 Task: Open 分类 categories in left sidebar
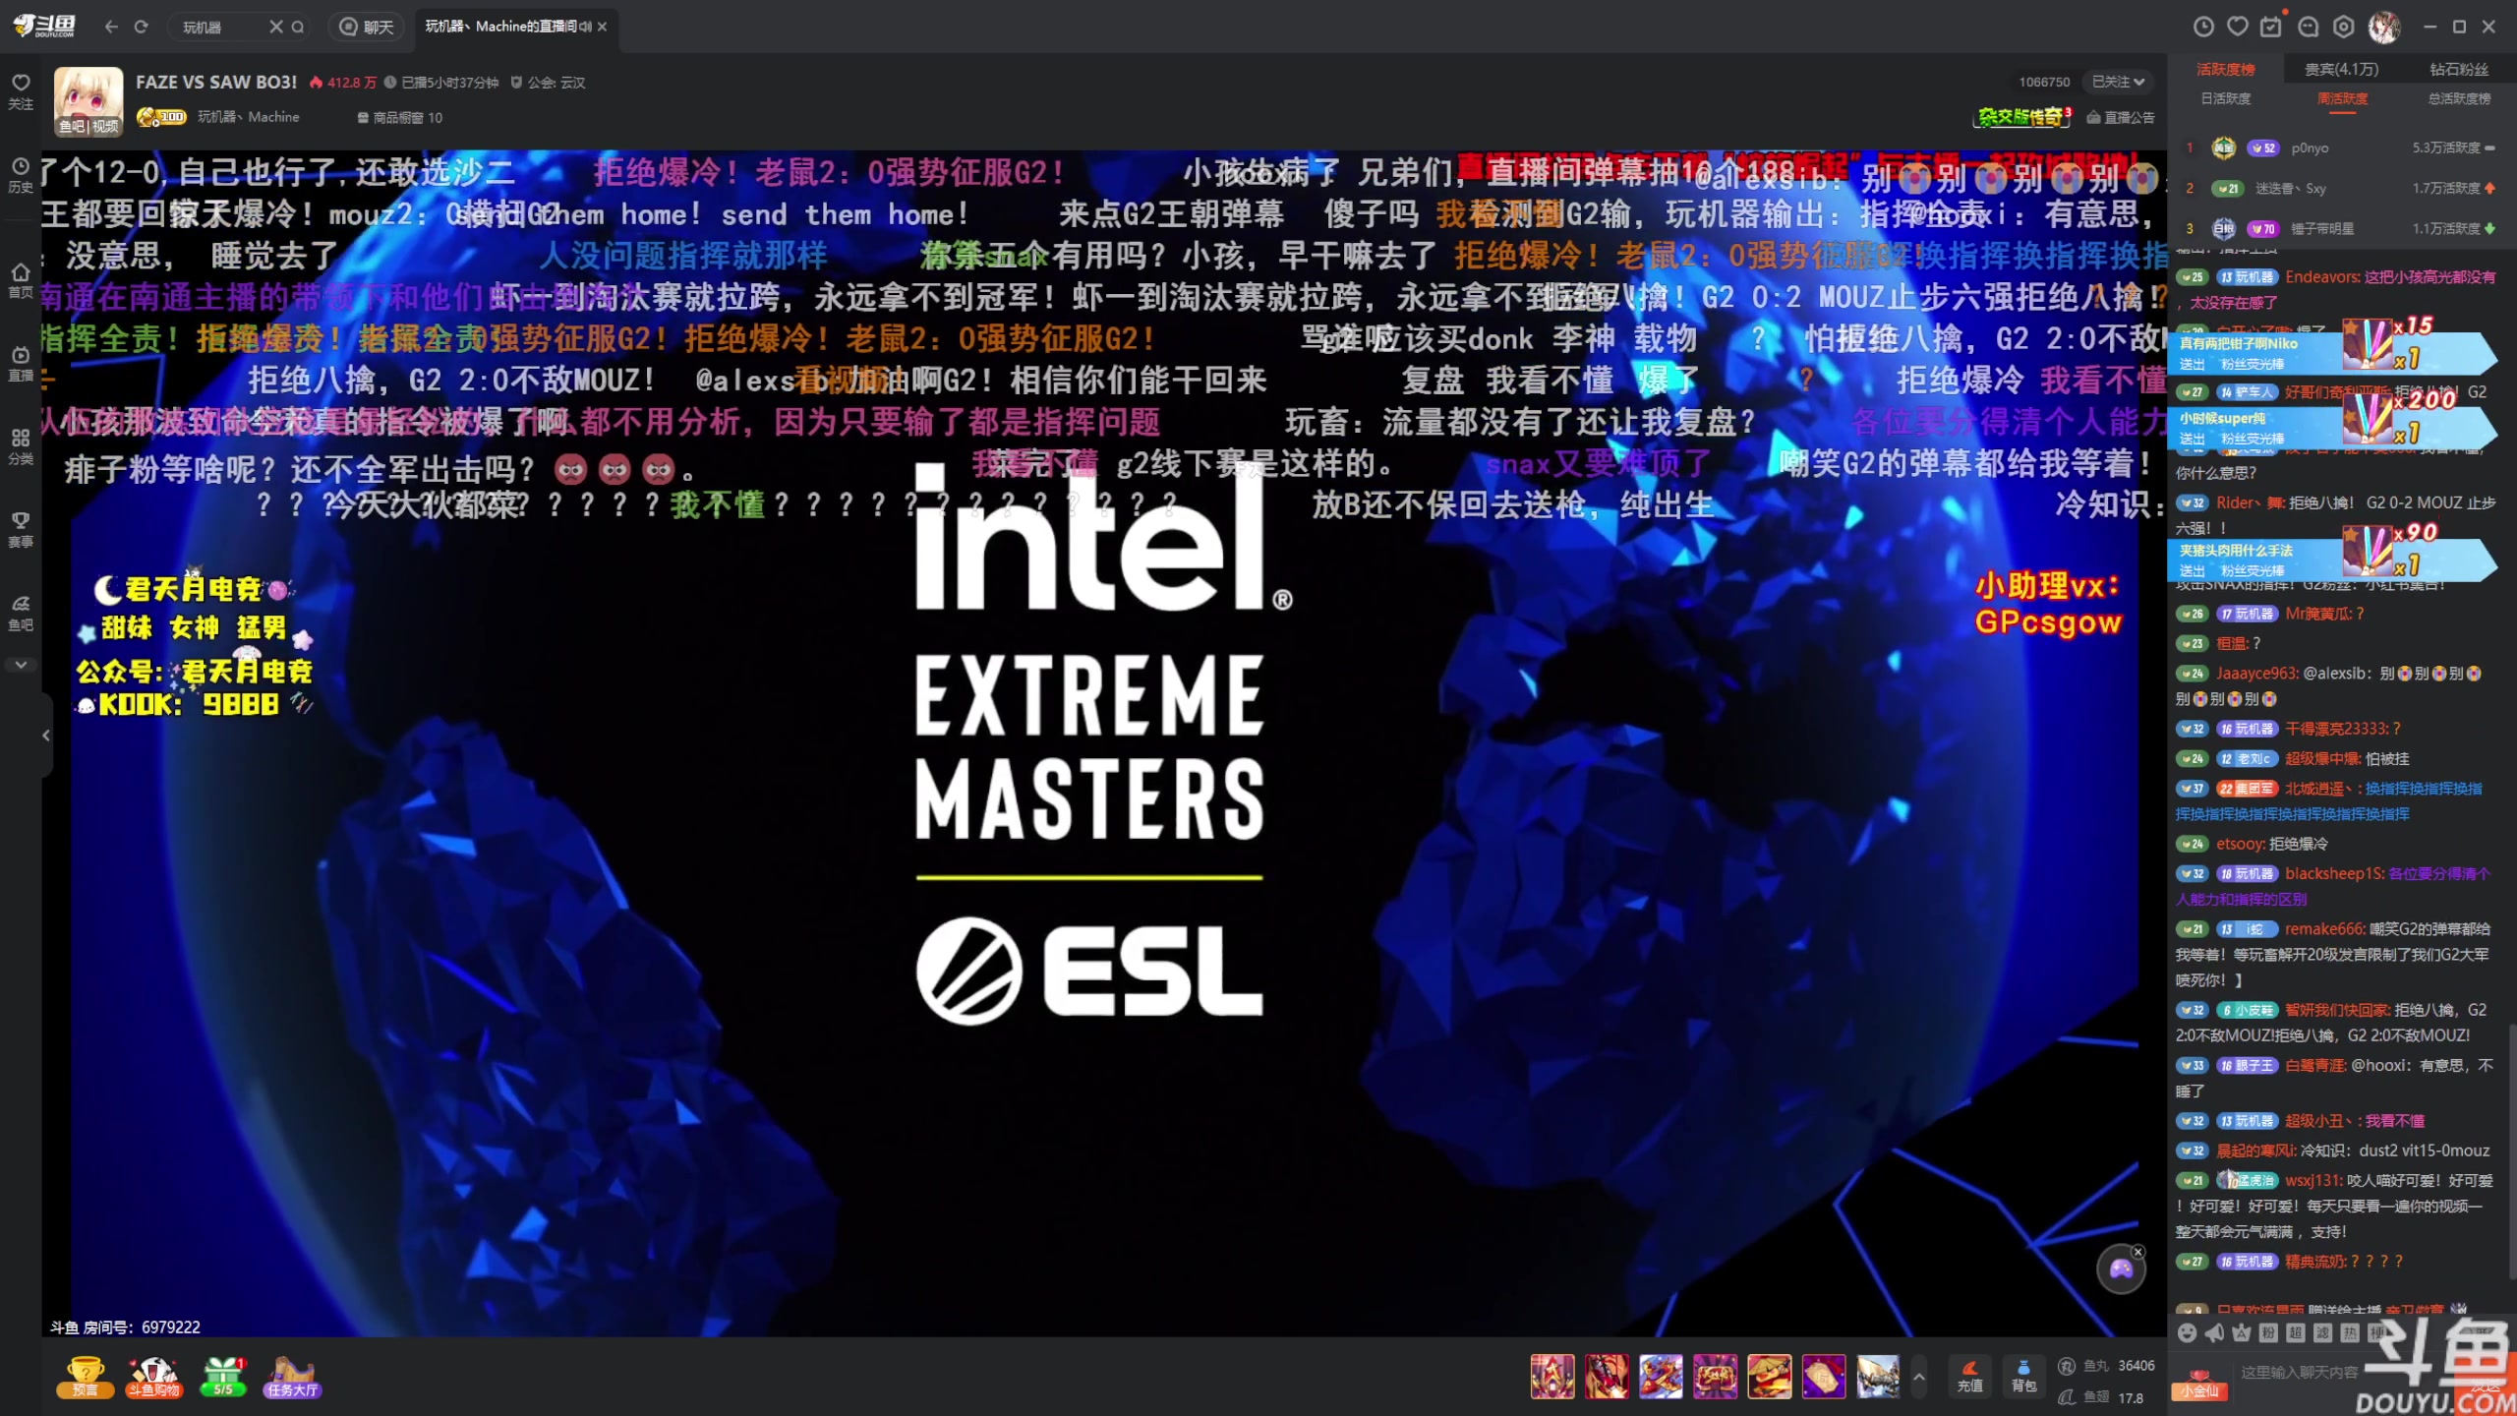[x=21, y=446]
